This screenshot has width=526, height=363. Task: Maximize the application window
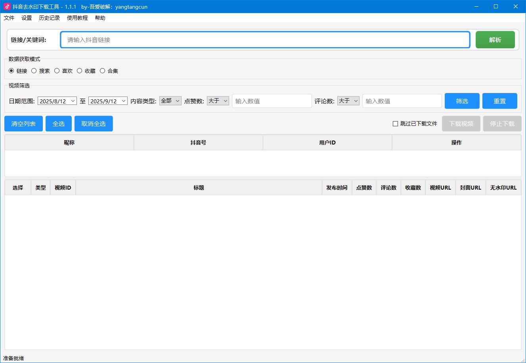coord(496,6)
